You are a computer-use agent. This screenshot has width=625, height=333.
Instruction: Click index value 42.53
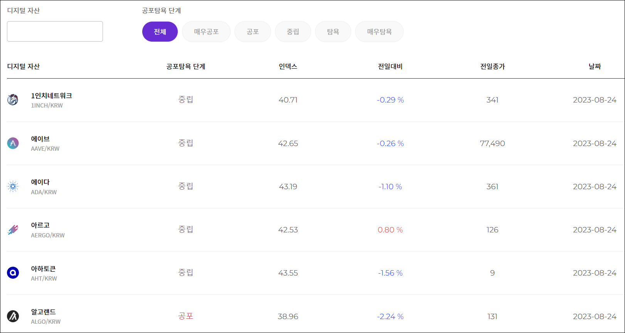click(x=288, y=230)
